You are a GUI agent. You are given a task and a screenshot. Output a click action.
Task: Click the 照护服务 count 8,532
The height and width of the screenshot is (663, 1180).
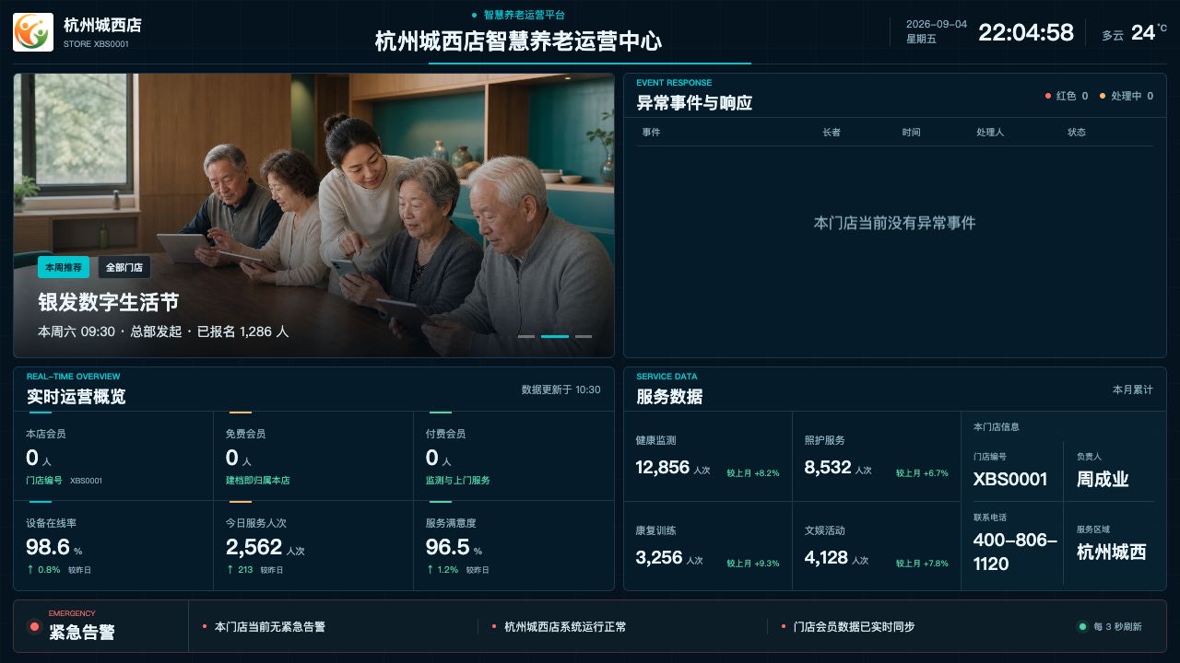pos(828,467)
